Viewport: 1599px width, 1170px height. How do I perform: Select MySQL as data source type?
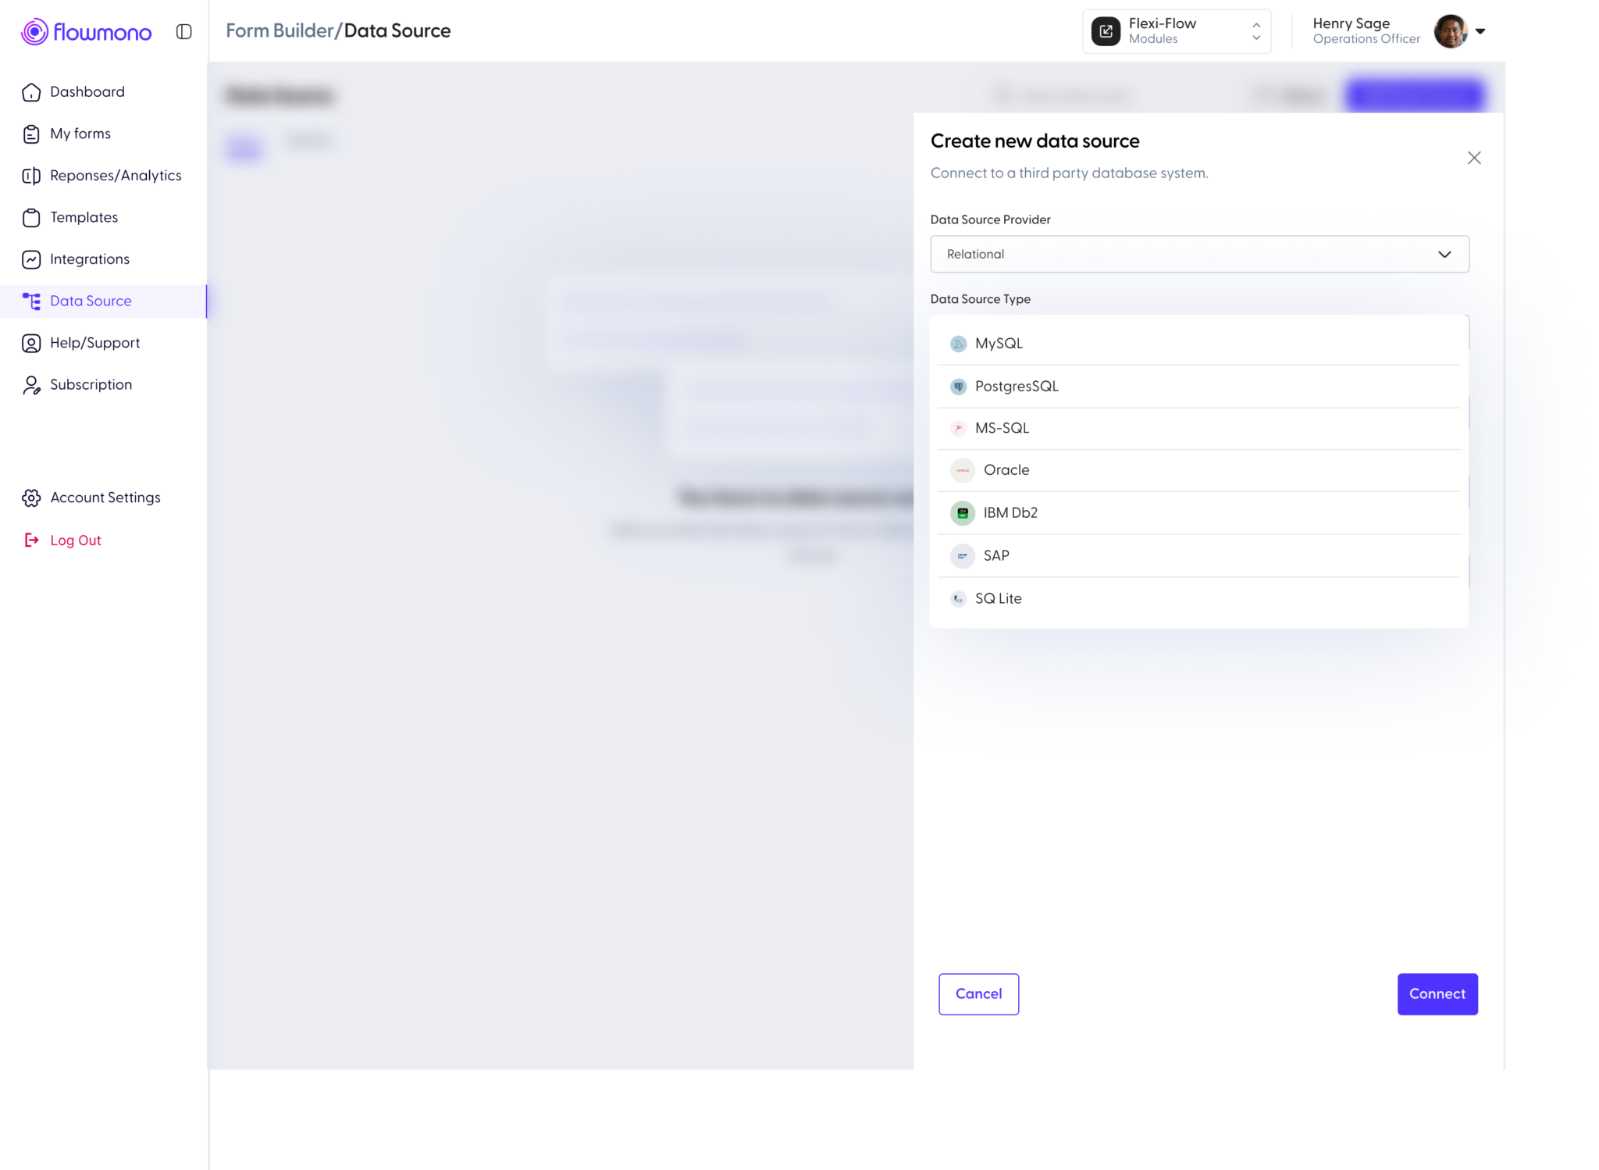point(999,343)
